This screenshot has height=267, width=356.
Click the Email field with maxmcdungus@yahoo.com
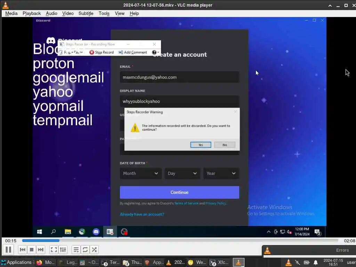click(x=179, y=77)
